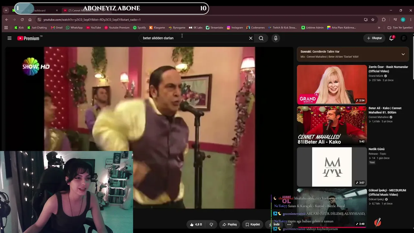Open the Spotify bookmark

coord(139,28)
